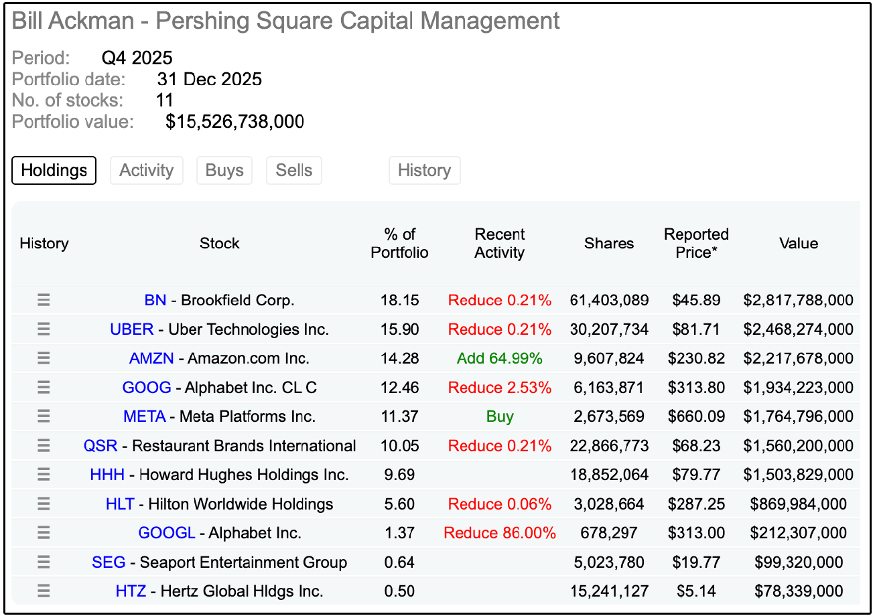Click Reduce 0.21% in Restaurant Brands row

[500, 446]
